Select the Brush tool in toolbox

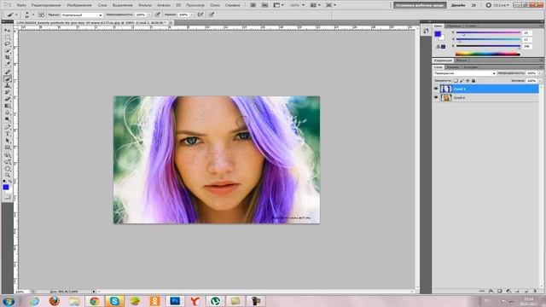pyautogui.click(x=8, y=79)
